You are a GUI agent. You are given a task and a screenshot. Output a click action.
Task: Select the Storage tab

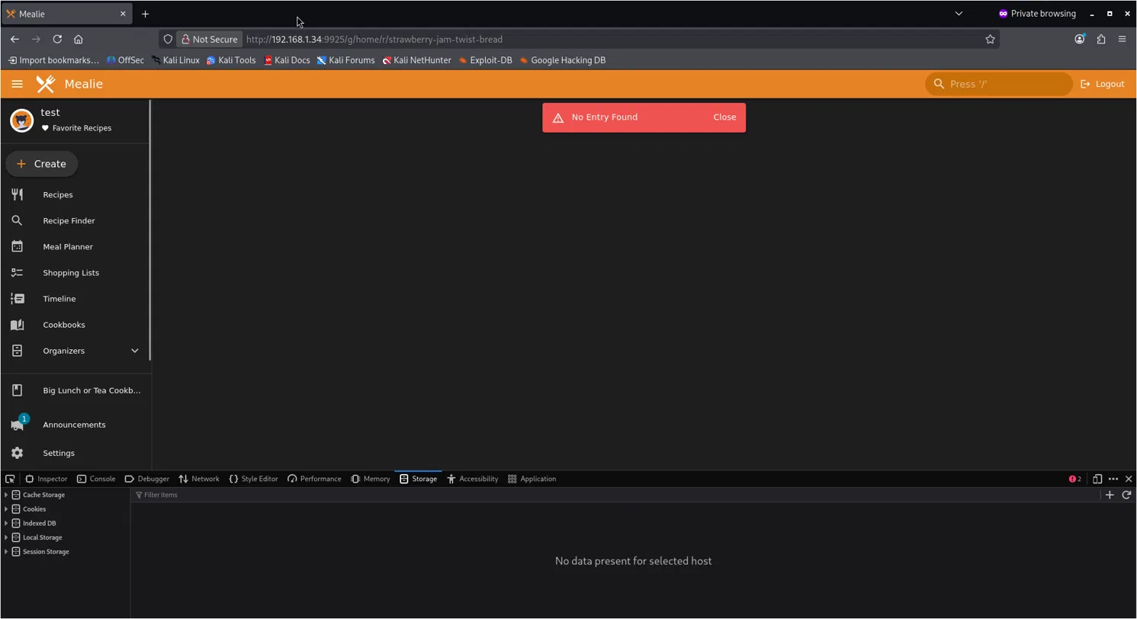[x=419, y=479]
